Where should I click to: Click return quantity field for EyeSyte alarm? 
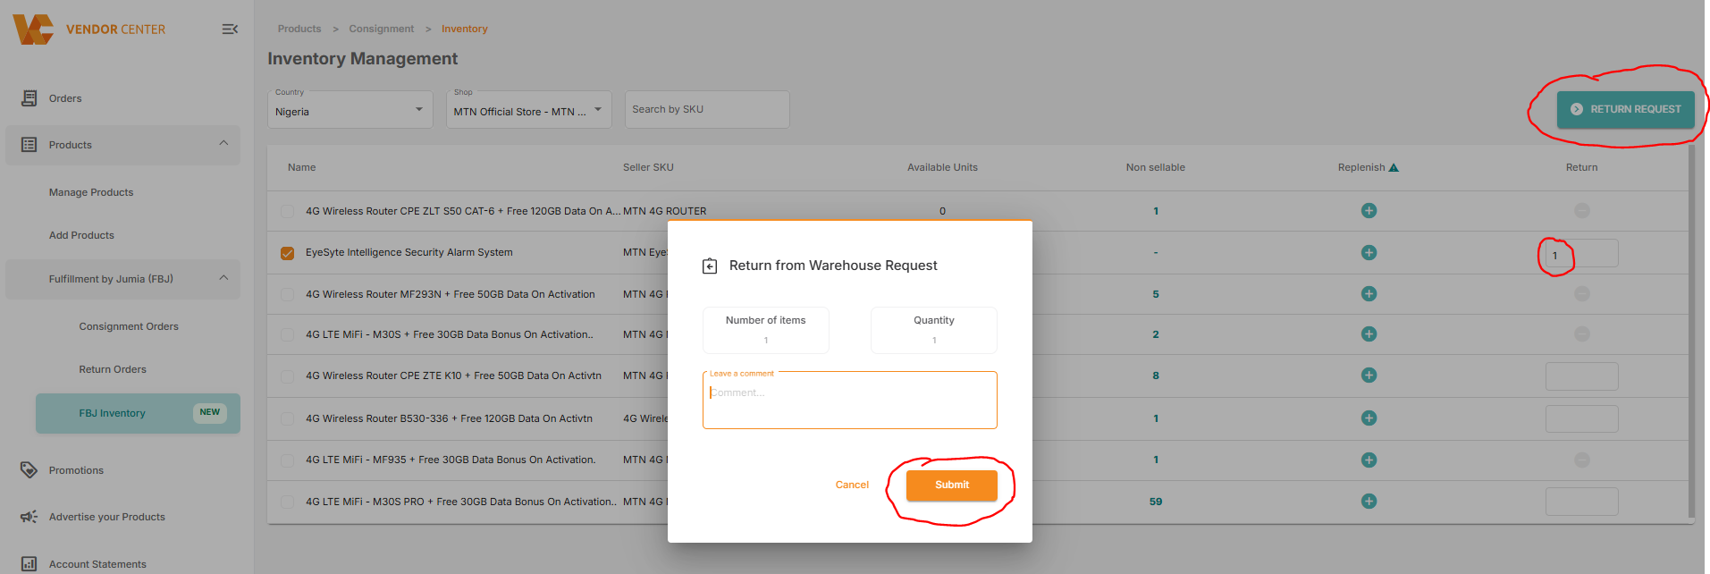point(1581,255)
